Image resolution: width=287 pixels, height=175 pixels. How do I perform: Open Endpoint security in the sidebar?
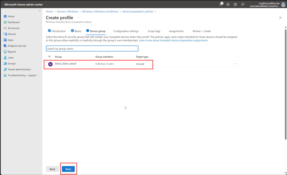click(17, 46)
